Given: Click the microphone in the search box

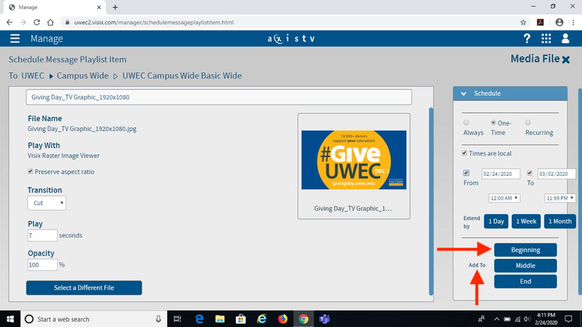Looking at the screenshot, I should [x=158, y=319].
